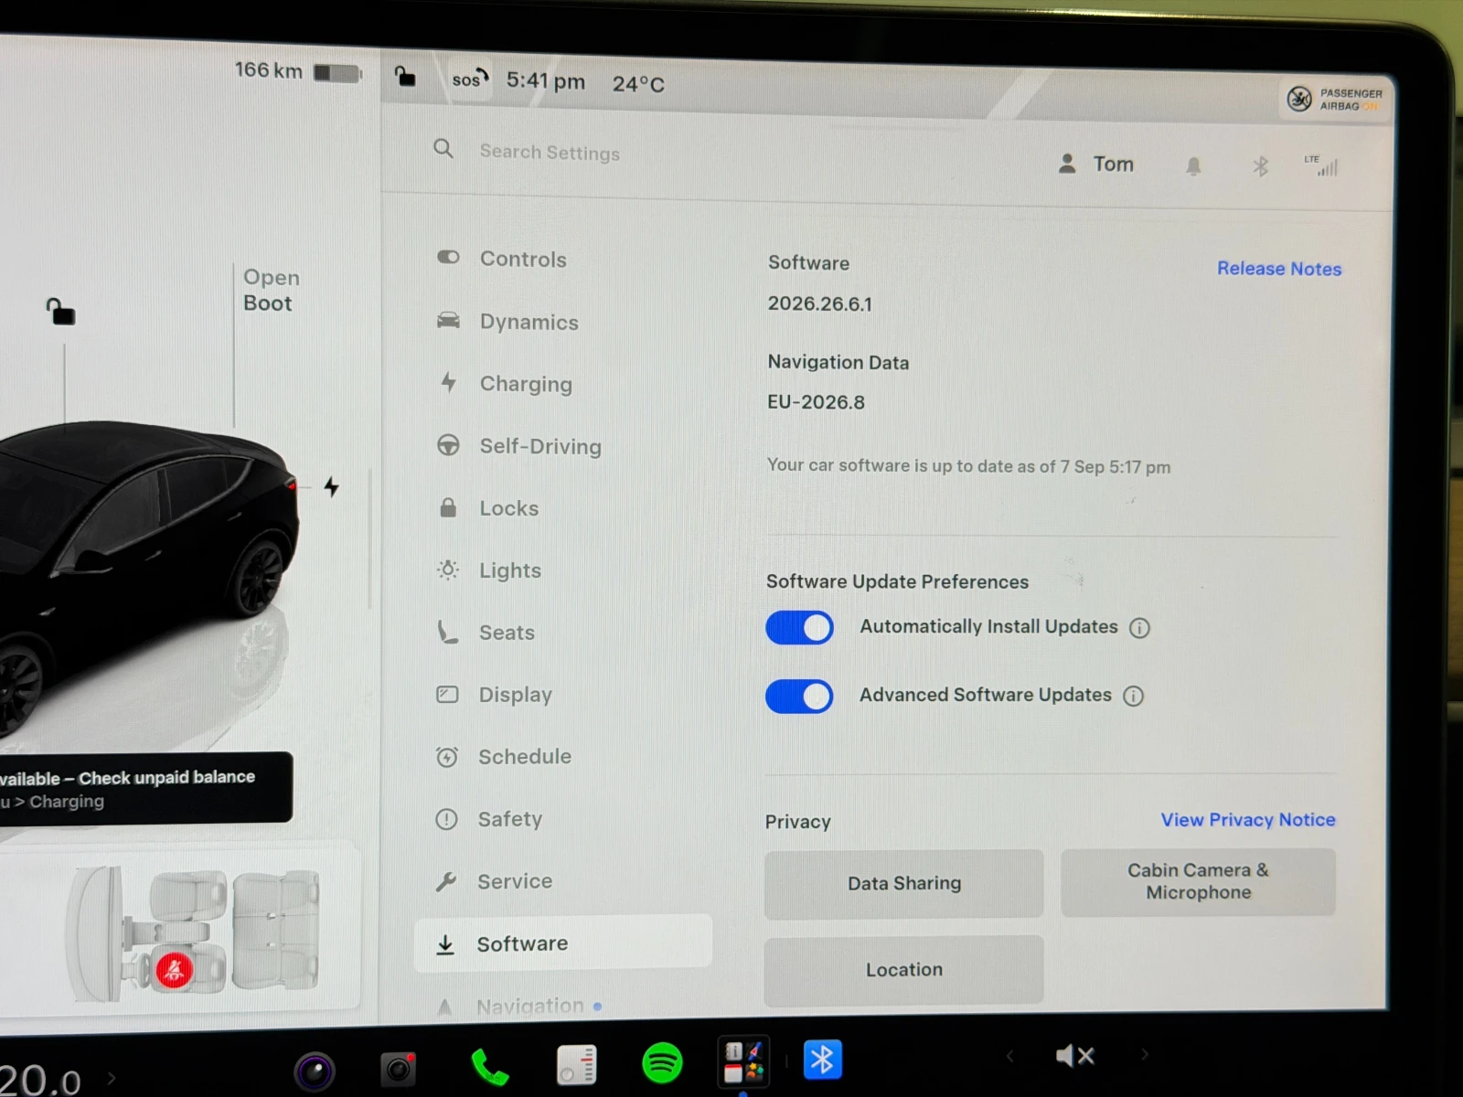This screenshot has width=1463, height=1097.
Task: Decrease volume with left arrow
Action: pos(1009,1056)
